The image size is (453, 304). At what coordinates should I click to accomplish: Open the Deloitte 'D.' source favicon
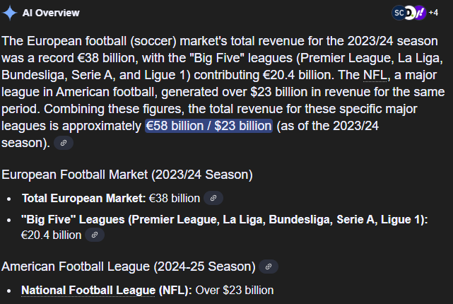coord(408,13)
